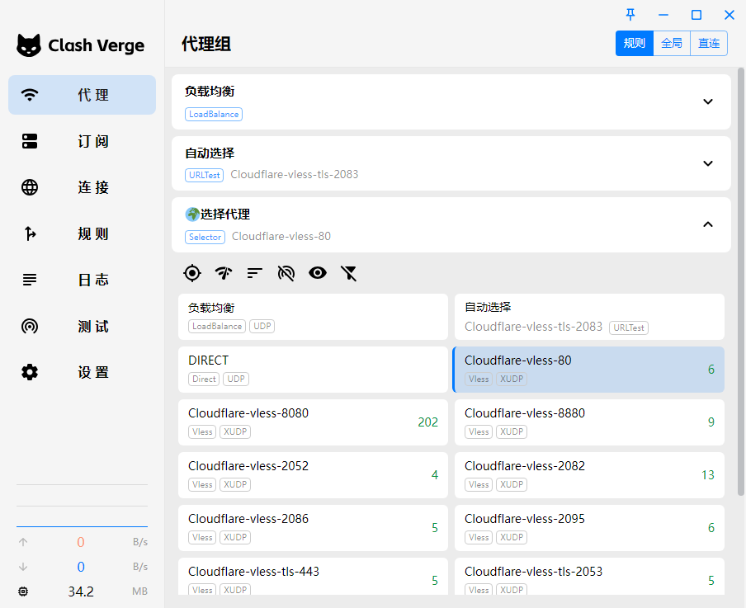
Task: Switch to 全局 mode
Action: pyautogui.click(x=671, y=43)
